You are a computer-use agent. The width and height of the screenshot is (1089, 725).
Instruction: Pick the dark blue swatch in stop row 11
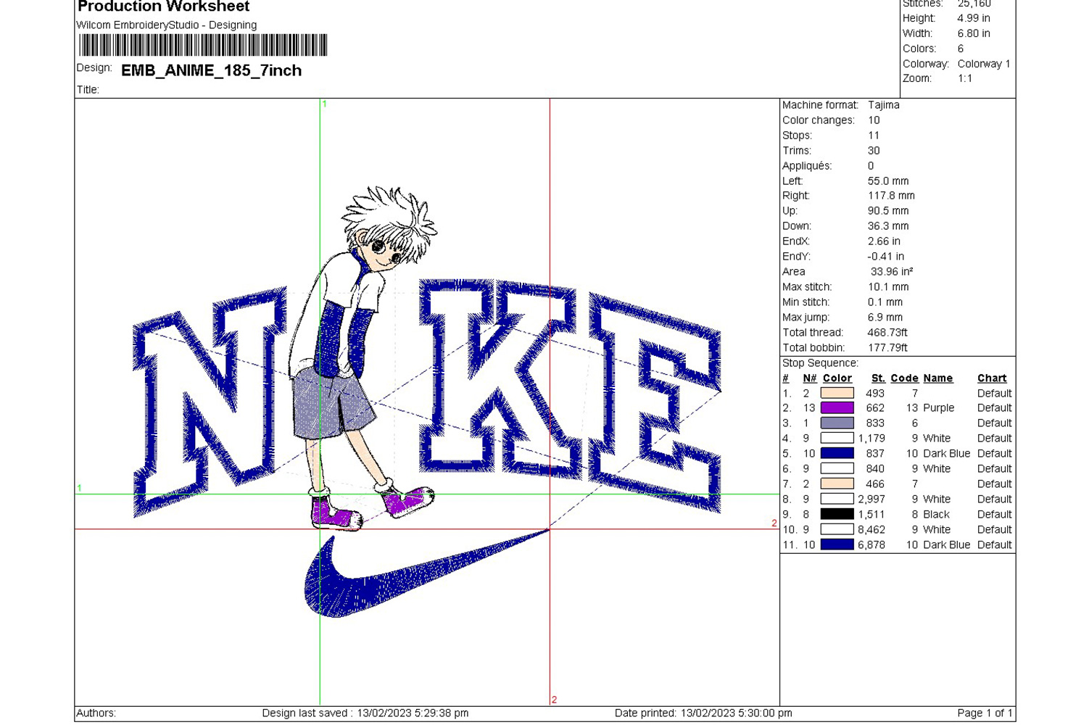click(837, 544)
